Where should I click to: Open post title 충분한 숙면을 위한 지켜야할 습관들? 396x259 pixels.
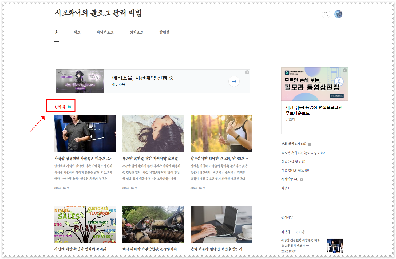(150, 159)
